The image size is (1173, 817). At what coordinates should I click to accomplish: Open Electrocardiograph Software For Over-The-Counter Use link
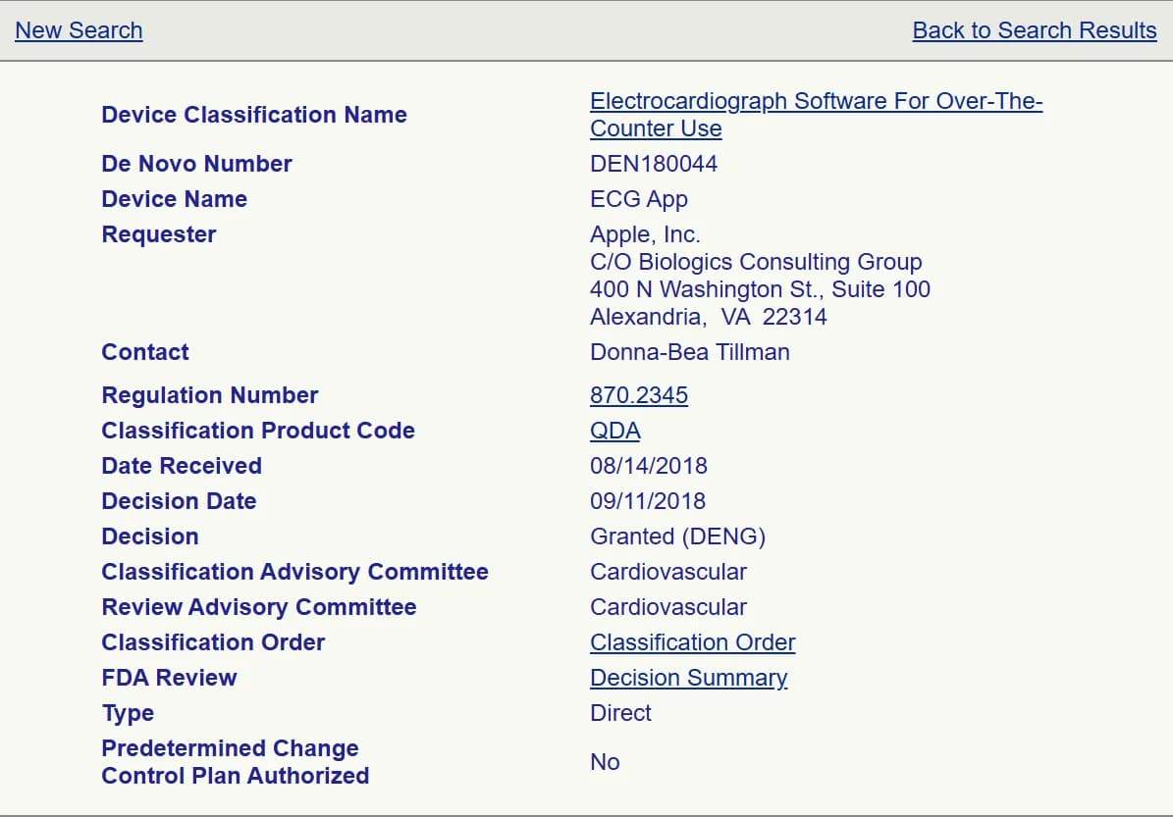(816, 115)
